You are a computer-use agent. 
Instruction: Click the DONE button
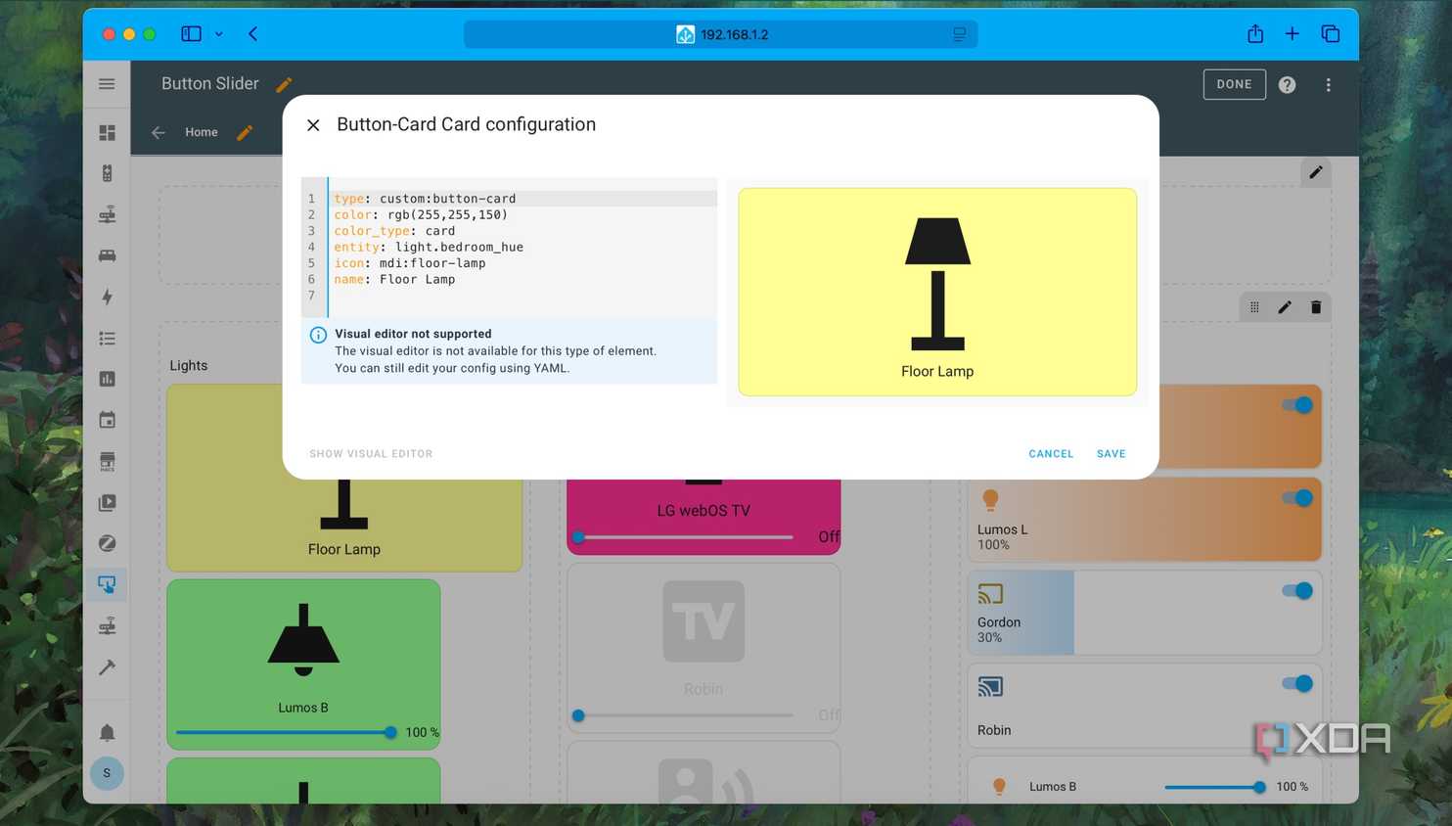point(1234,84)
